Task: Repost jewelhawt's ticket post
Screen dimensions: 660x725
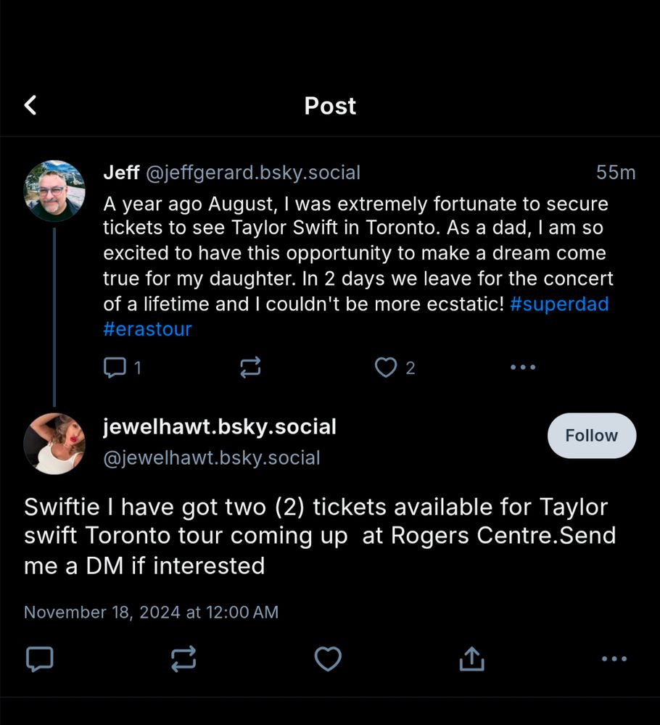Action: click(183, 659)
